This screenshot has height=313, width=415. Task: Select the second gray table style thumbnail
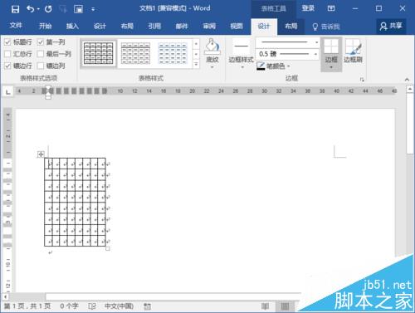tap(135, 53)
